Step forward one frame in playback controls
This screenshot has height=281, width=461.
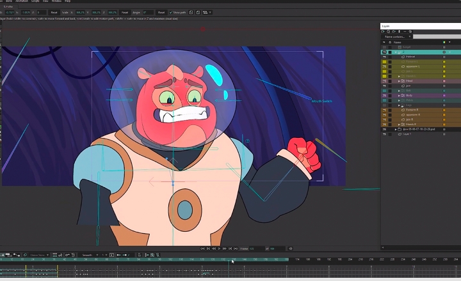click(x=225, y=248)
